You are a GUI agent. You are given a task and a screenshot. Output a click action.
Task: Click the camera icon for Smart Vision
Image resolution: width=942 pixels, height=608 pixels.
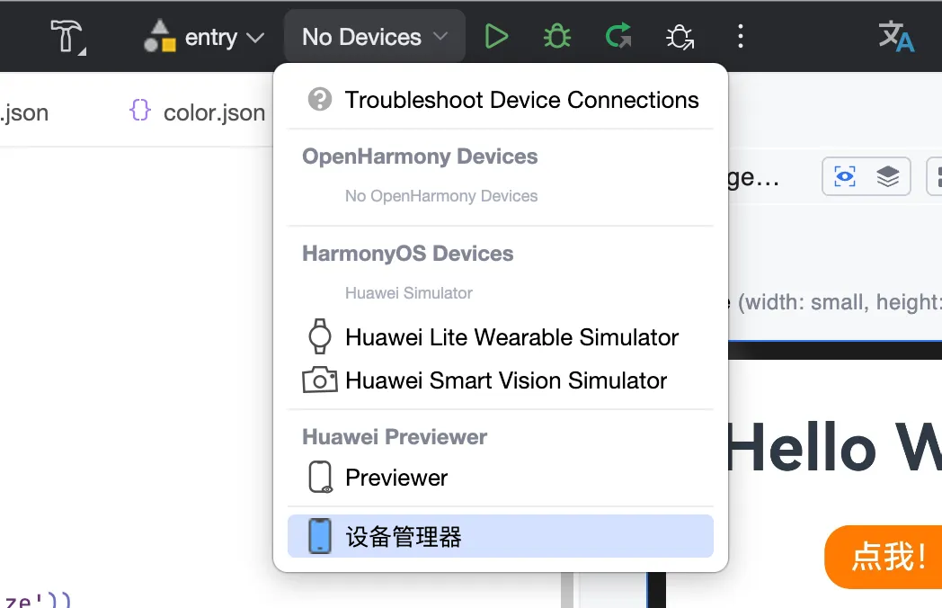(320, 380)
